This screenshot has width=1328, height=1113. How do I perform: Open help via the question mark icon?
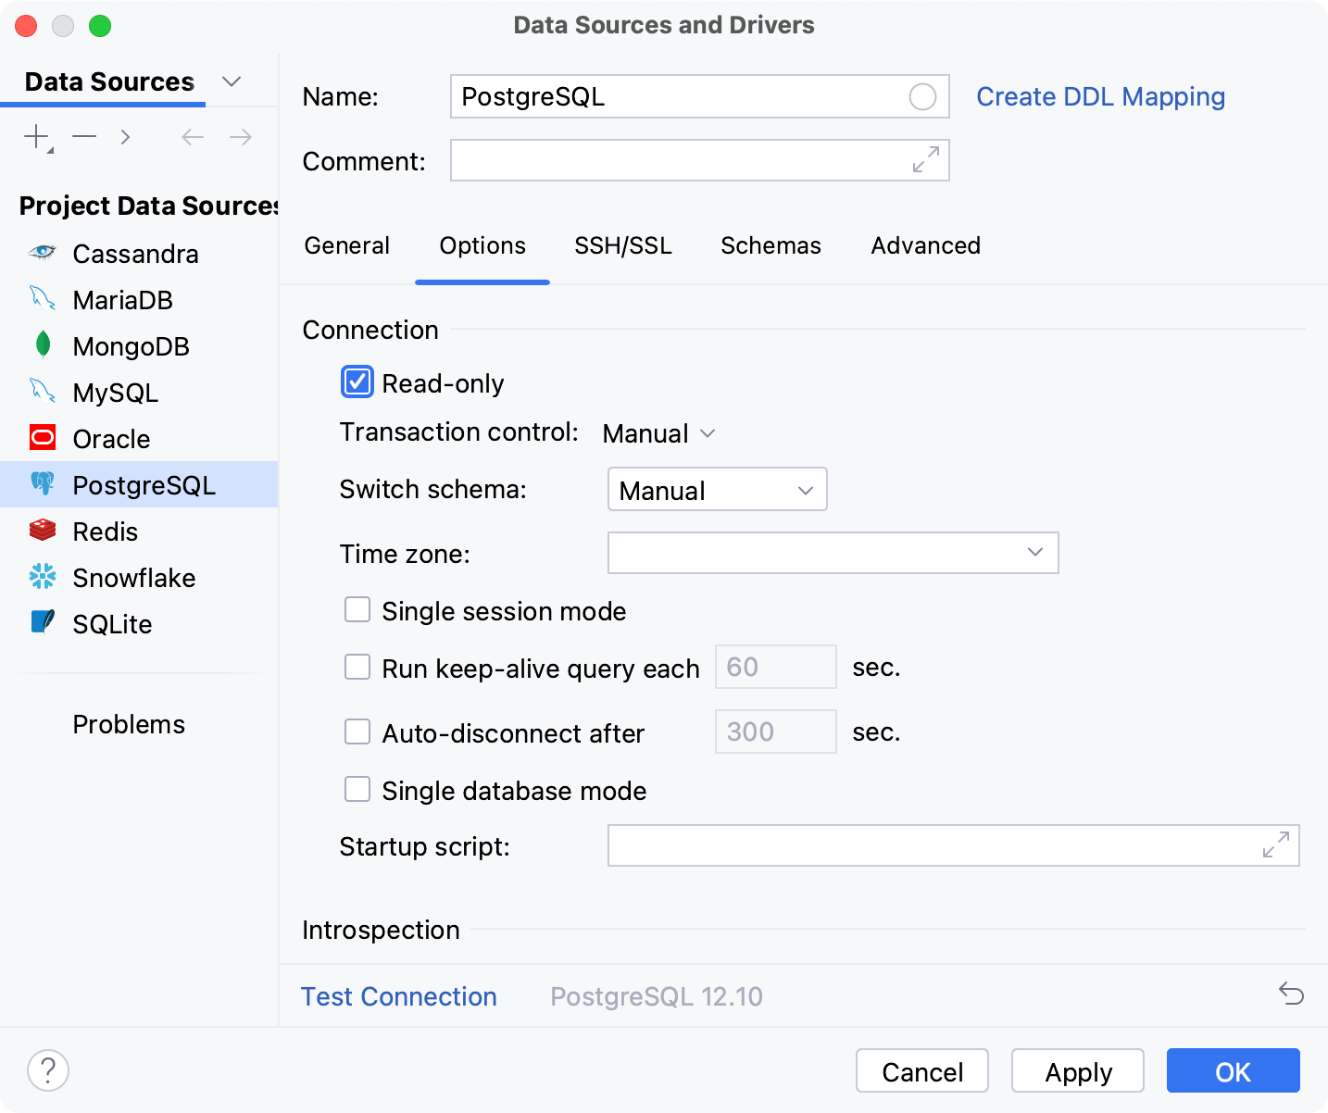click(x=48, y=1069)
